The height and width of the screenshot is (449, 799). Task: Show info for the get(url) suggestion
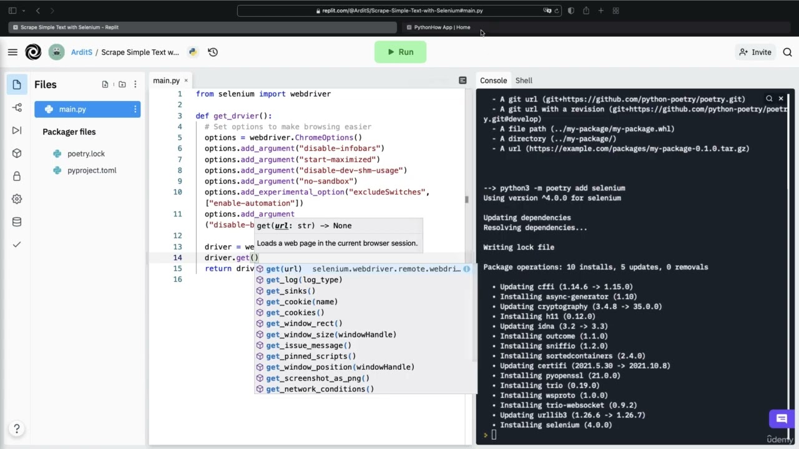point(466,269)
